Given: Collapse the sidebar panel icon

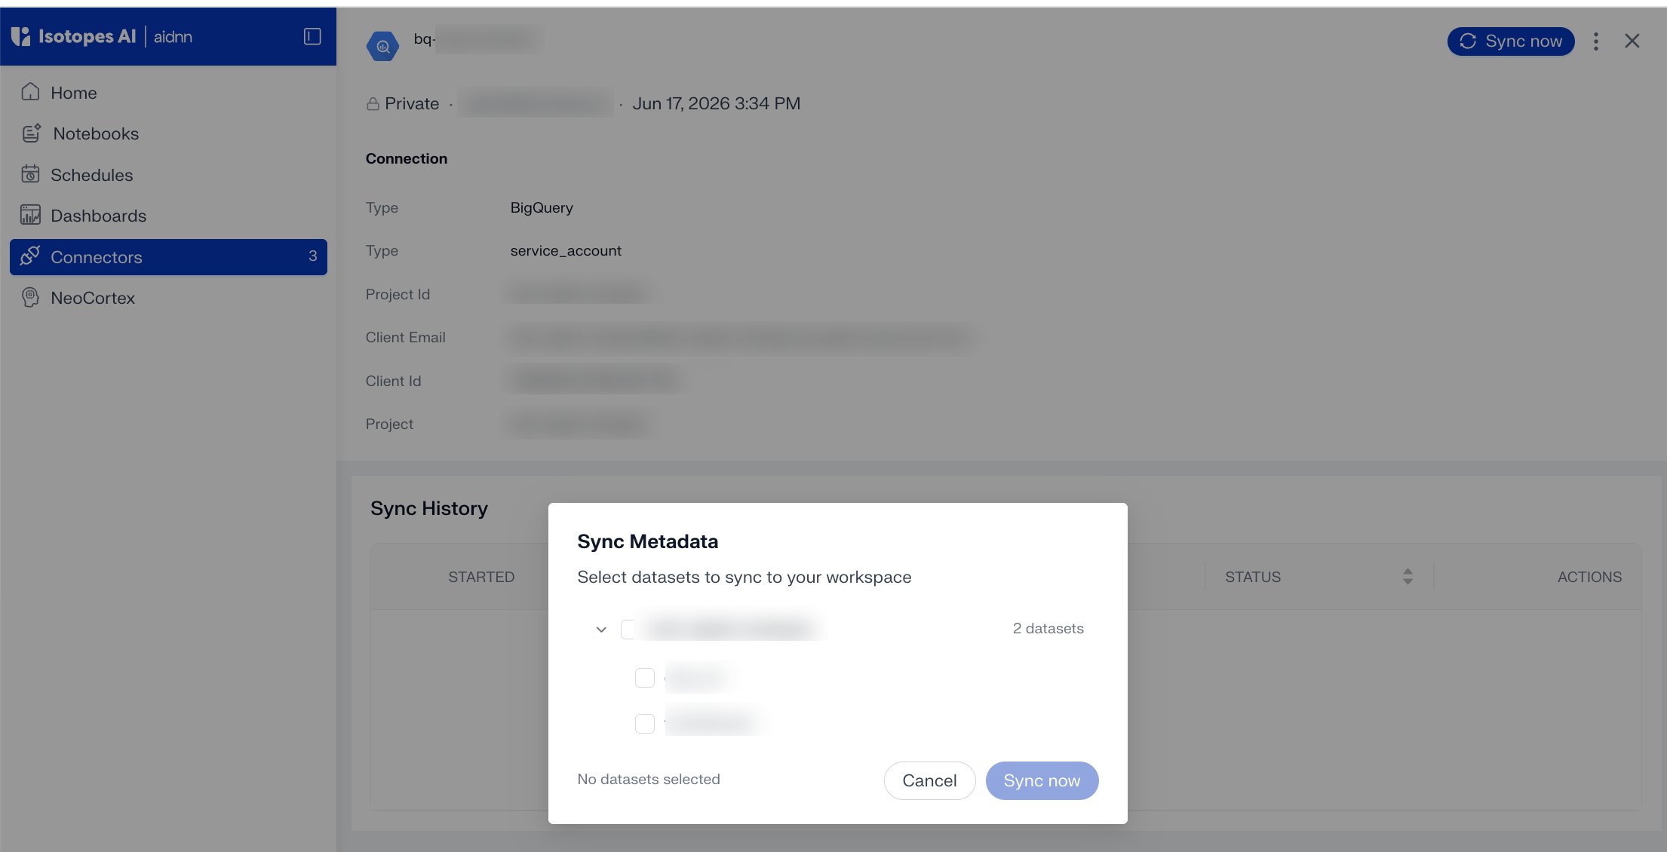Looking at the screenshot, I should click(312, 36).
